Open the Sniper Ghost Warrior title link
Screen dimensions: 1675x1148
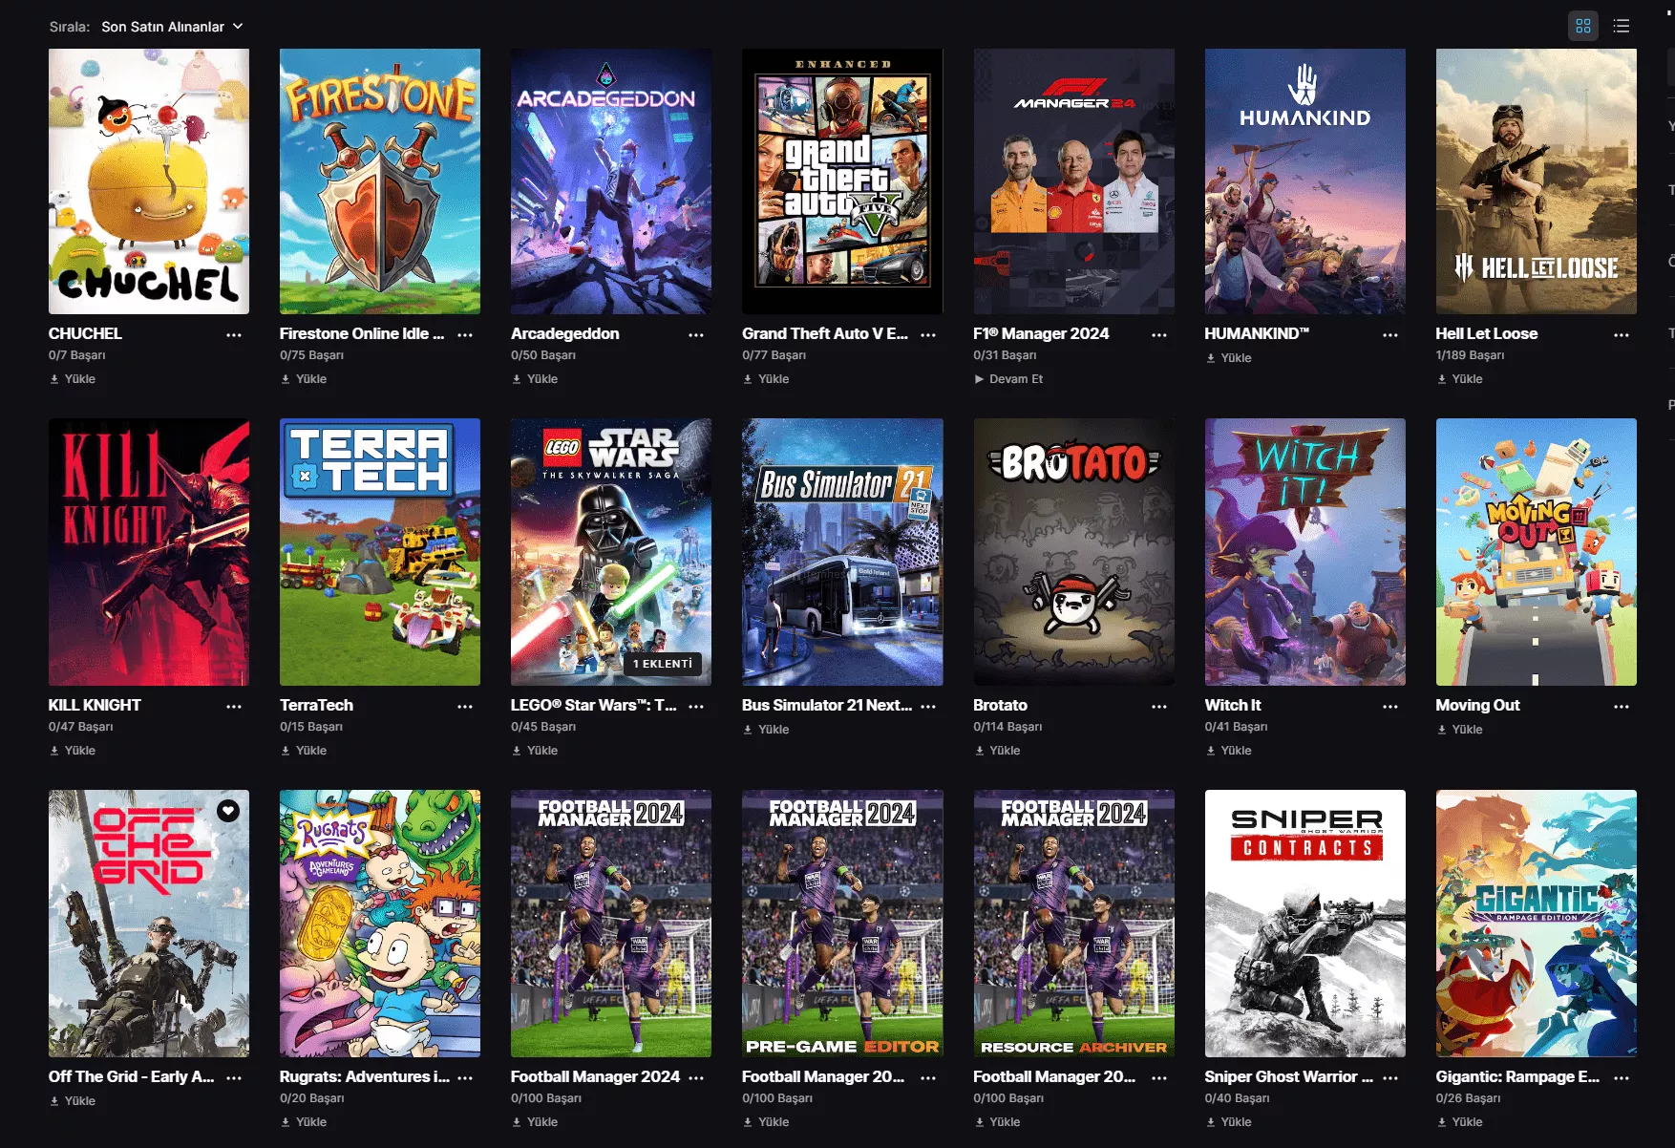[x=1288, y=1076]
